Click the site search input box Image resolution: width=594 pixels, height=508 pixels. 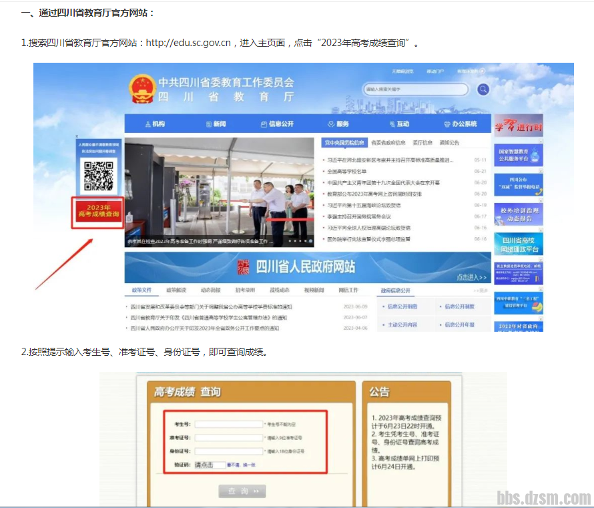(x=415, y=89)
